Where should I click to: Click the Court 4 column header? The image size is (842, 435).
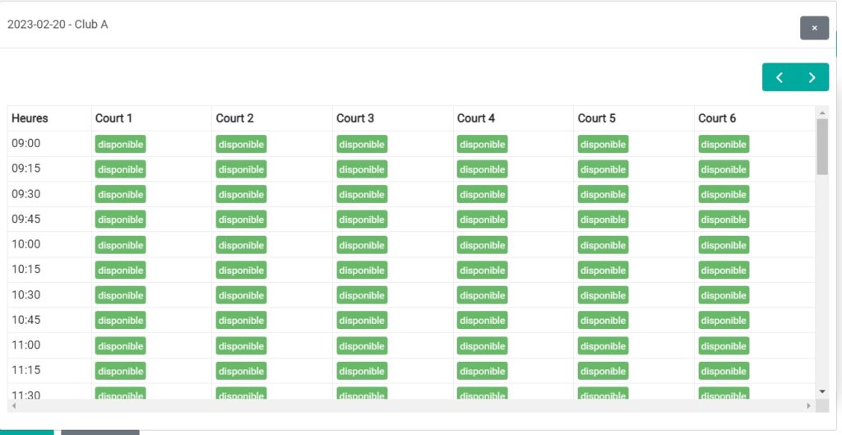click(x=476, y=118)
